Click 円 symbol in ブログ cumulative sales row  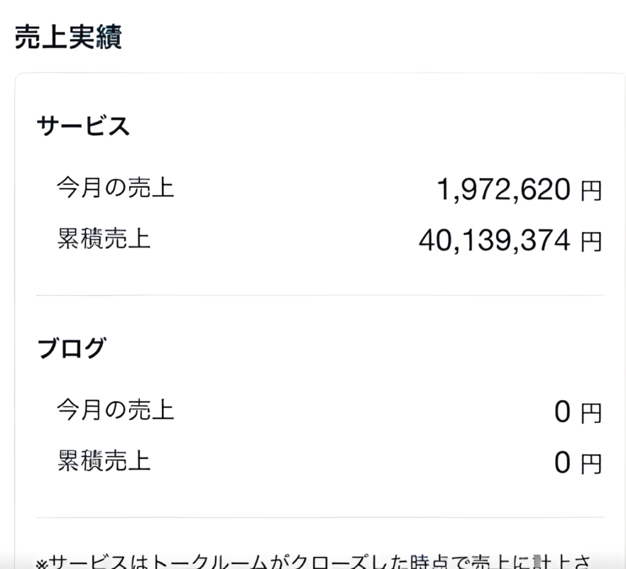(x=591, y=464)
